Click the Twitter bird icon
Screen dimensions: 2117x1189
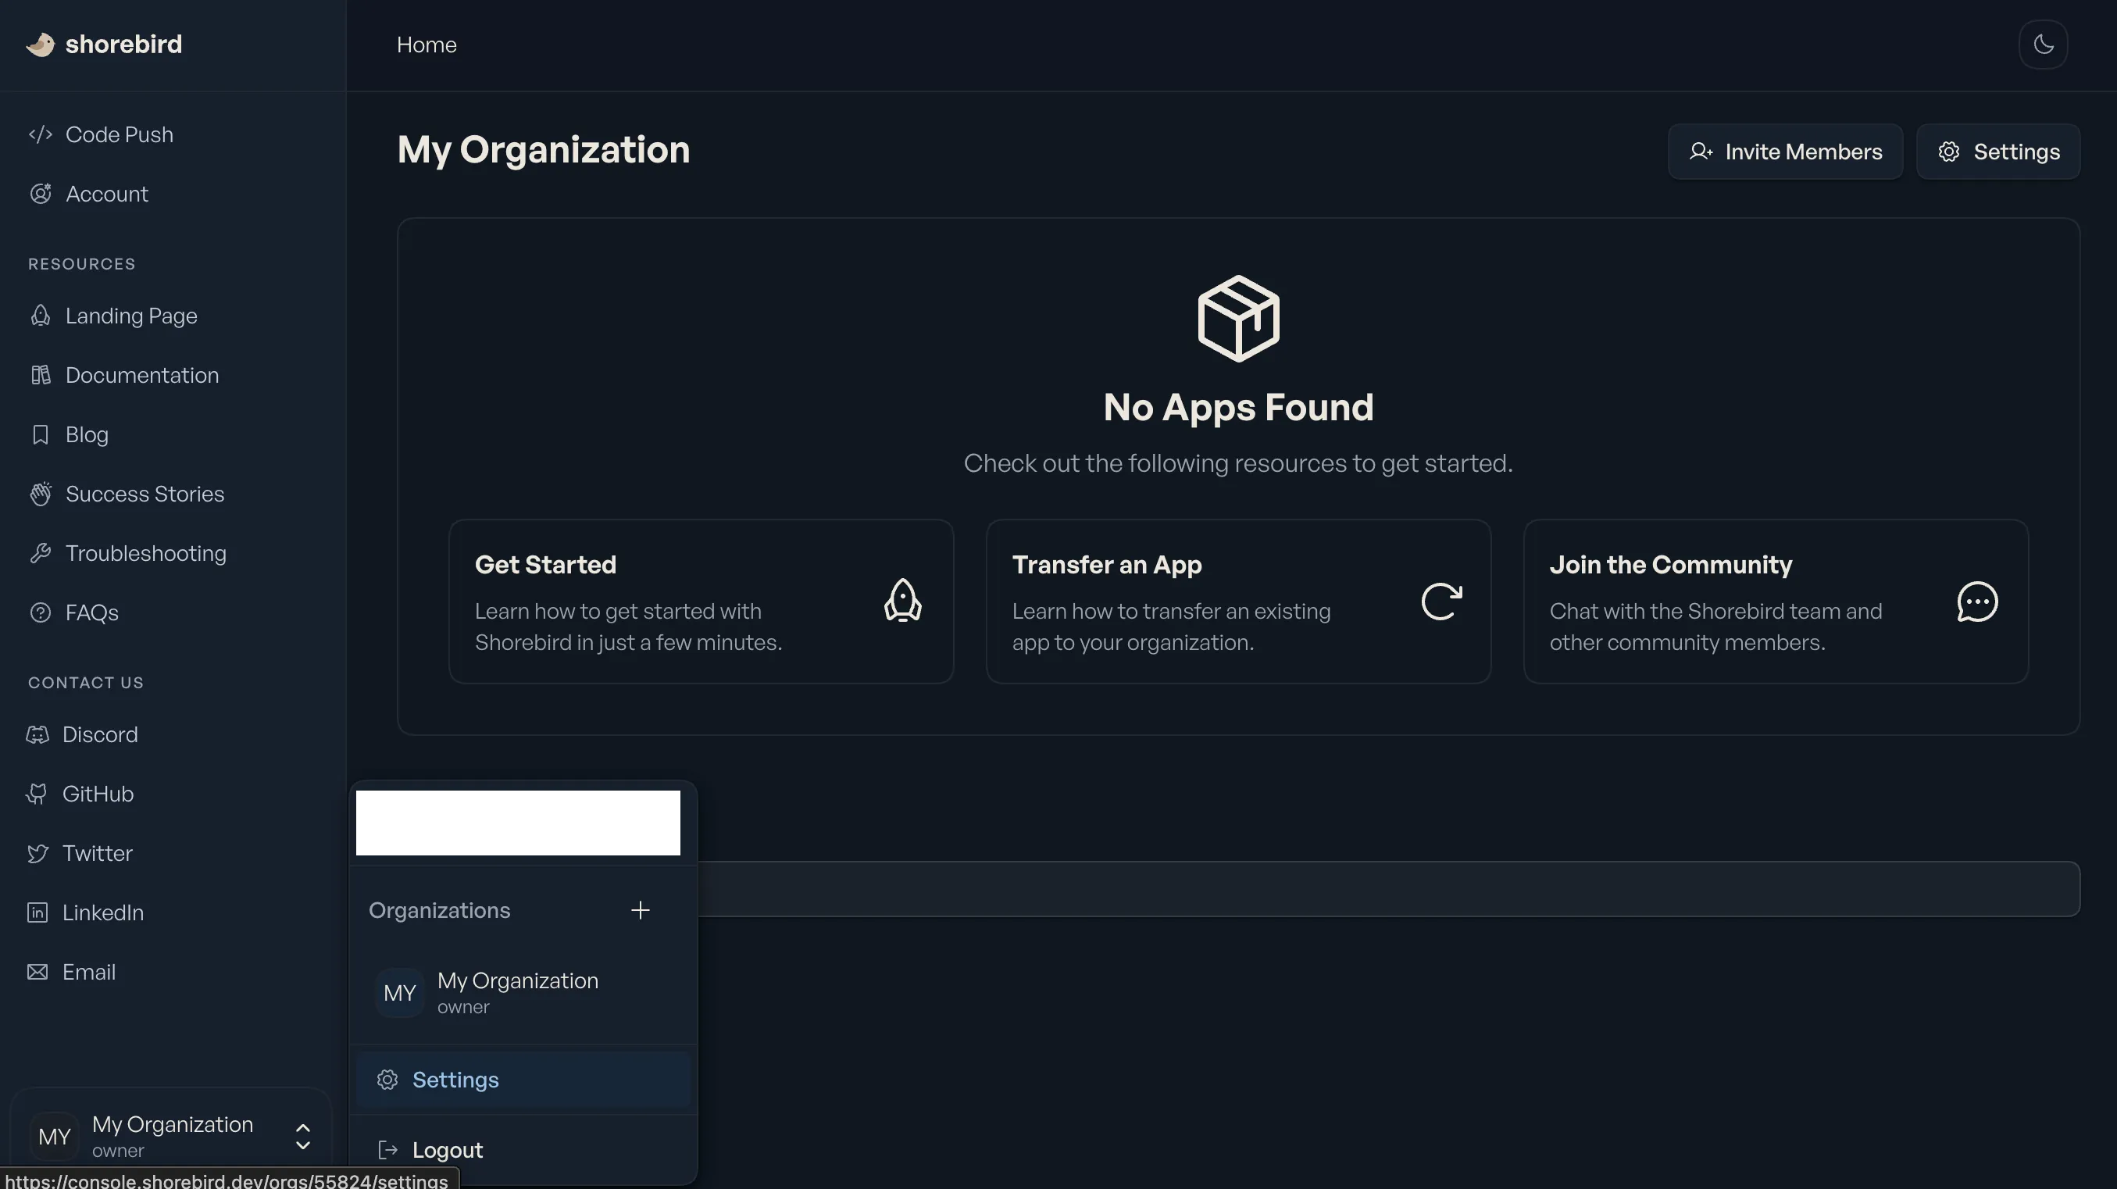pyautogui.click(x=37, y=854)
